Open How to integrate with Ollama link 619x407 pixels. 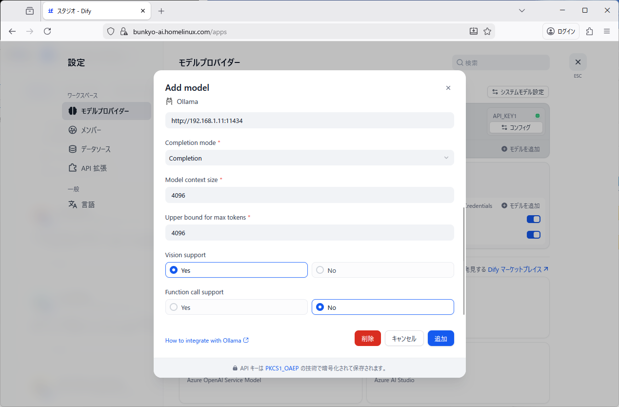coord(207,341)
